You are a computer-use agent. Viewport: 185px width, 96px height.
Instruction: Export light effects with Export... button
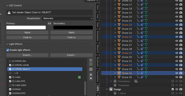[72, 55]
